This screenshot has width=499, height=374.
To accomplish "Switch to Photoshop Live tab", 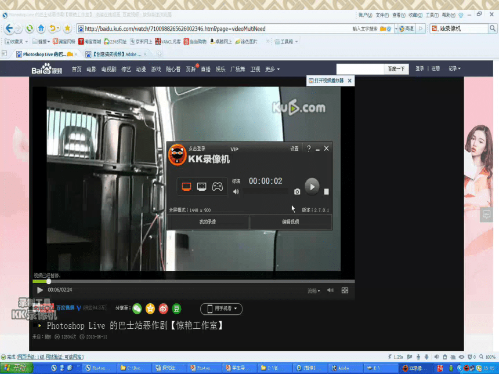I will [45, 55].
